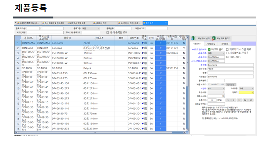Image resolution: width=264 pixels, height=148 pixels.
Task: Click the icon on the 의료기기 통합 정보 tab
Action: pyautogui.click(x=18, y=23)
